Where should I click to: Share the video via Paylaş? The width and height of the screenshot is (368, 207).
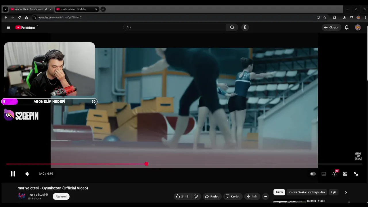pos(212,196)
